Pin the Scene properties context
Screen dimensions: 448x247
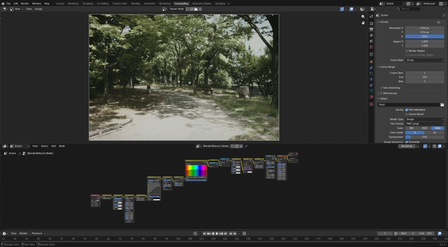(444, 15)
